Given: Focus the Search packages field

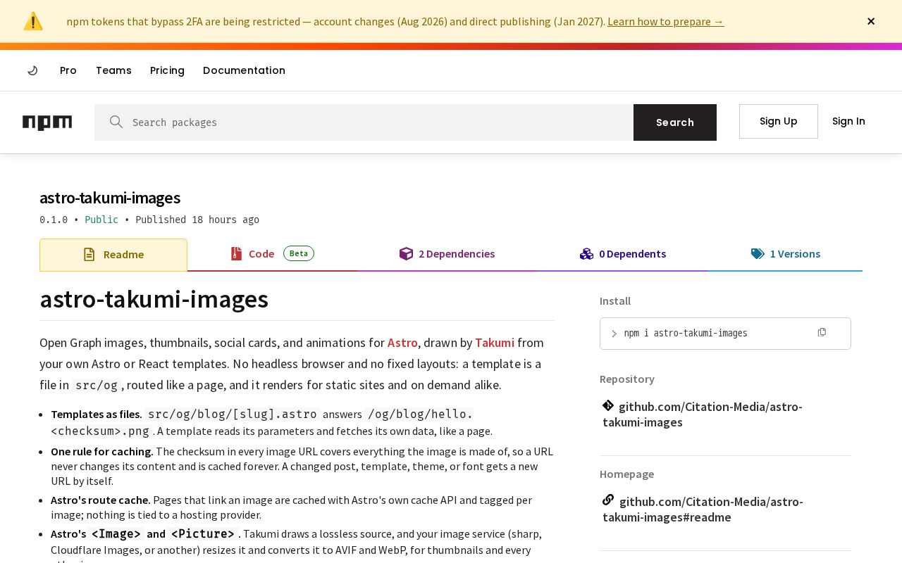Looking at the screenshot, I should click(x=364, y=122).
